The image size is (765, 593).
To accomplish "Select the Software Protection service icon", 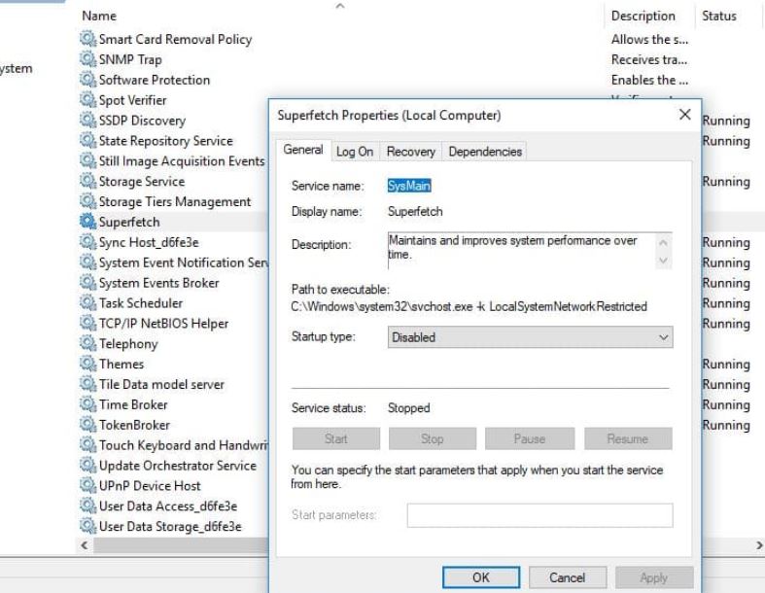I will (89, 81).
